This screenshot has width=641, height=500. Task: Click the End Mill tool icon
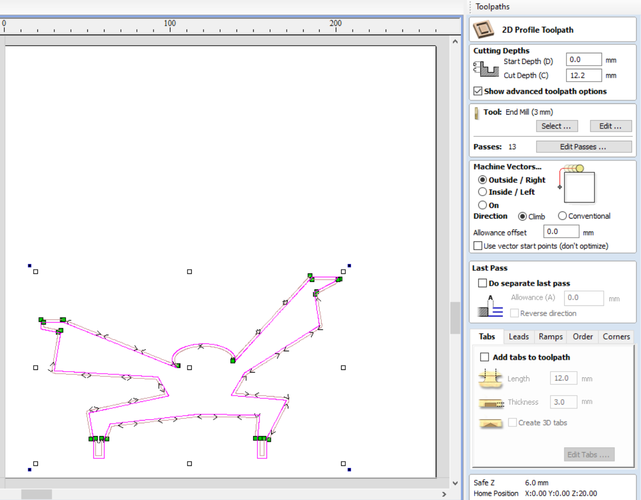click(x=477, y=112)
